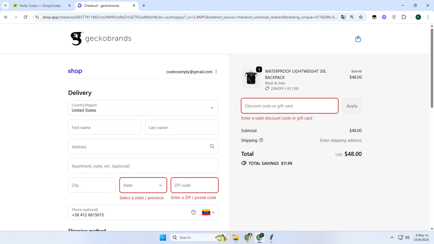Viewport: 434px width, 244px height.
Task: Open the Chrome profile avatar F
Action: [x=418, y=17]
